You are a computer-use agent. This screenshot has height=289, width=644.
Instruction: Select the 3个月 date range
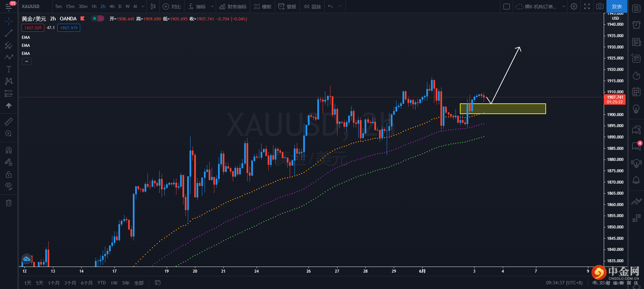(70, 283)
